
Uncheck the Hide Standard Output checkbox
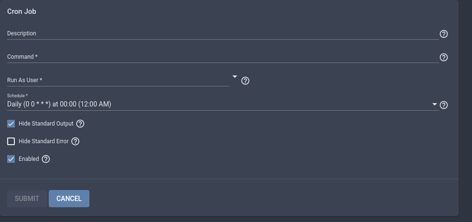[x=11, y=124]
